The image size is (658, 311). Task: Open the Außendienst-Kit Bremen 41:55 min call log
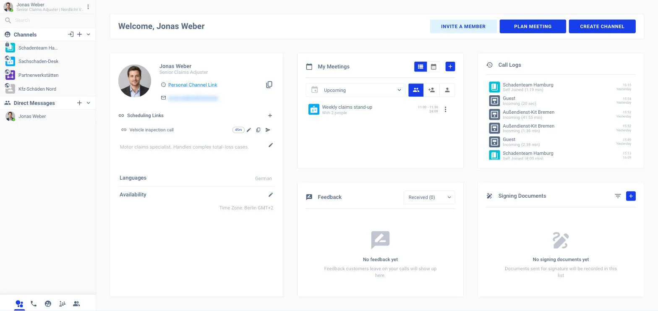pyautogui.click(x=560, y=115)
